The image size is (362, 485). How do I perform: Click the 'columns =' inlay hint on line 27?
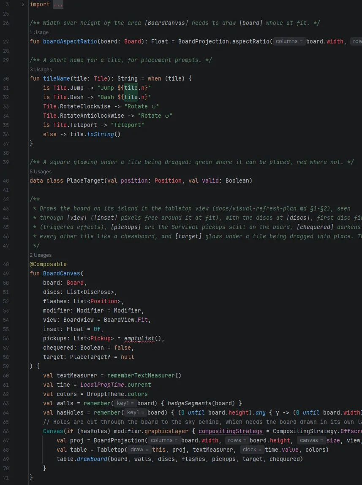[x=289, y=41]
